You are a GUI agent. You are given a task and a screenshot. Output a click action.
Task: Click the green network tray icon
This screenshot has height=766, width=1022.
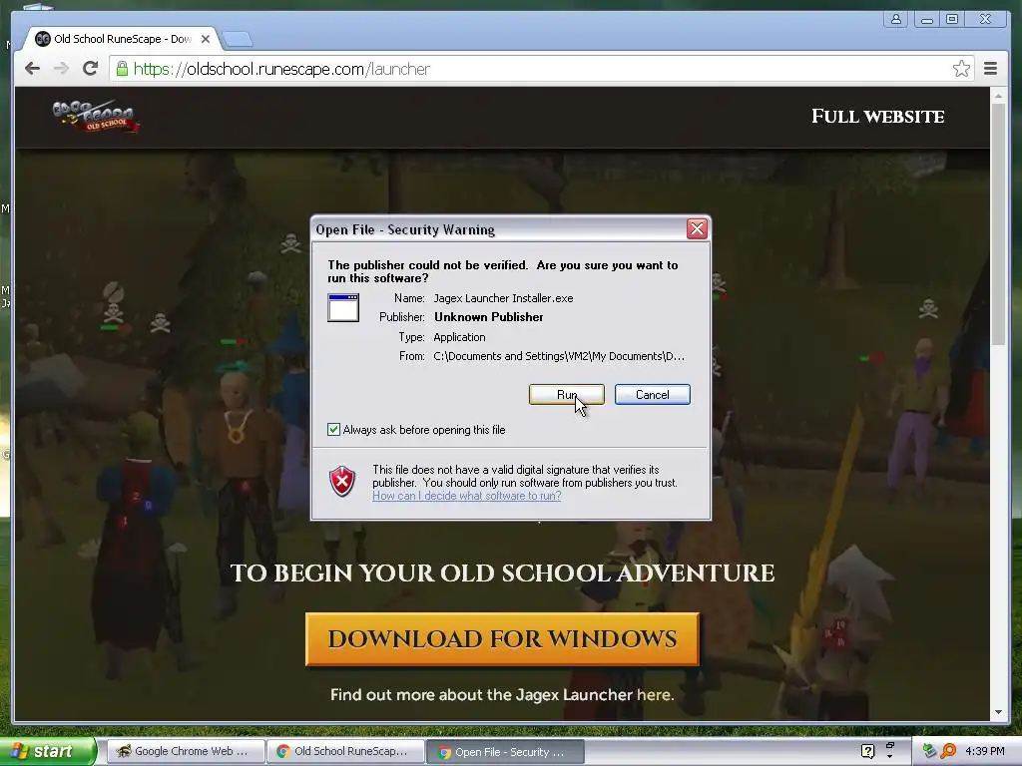[x=929, y=751]
